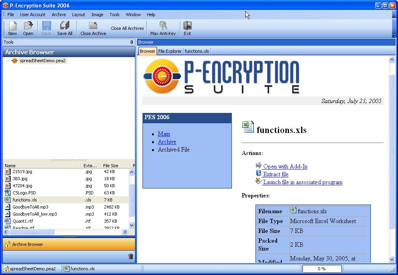Sort file list by Extension column header
Image resolution: width=398 pixels, height=275 pixels.
coord(91,166)
